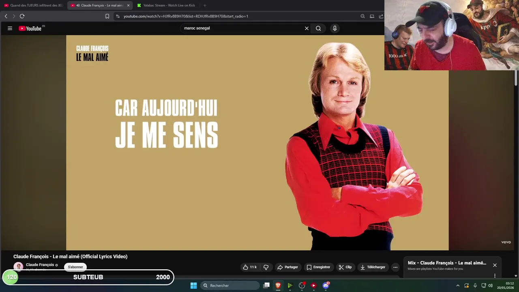Close the Claude François browser tab

pyautogui.click(x=128, y=5)
